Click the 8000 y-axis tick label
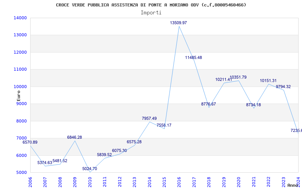Viewport: 302px width, 189px height. [x=21, y=121]
